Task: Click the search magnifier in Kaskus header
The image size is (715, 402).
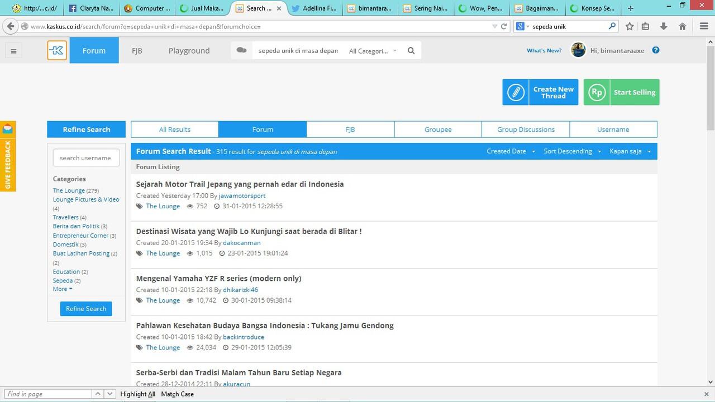Action: coord(411,51)
